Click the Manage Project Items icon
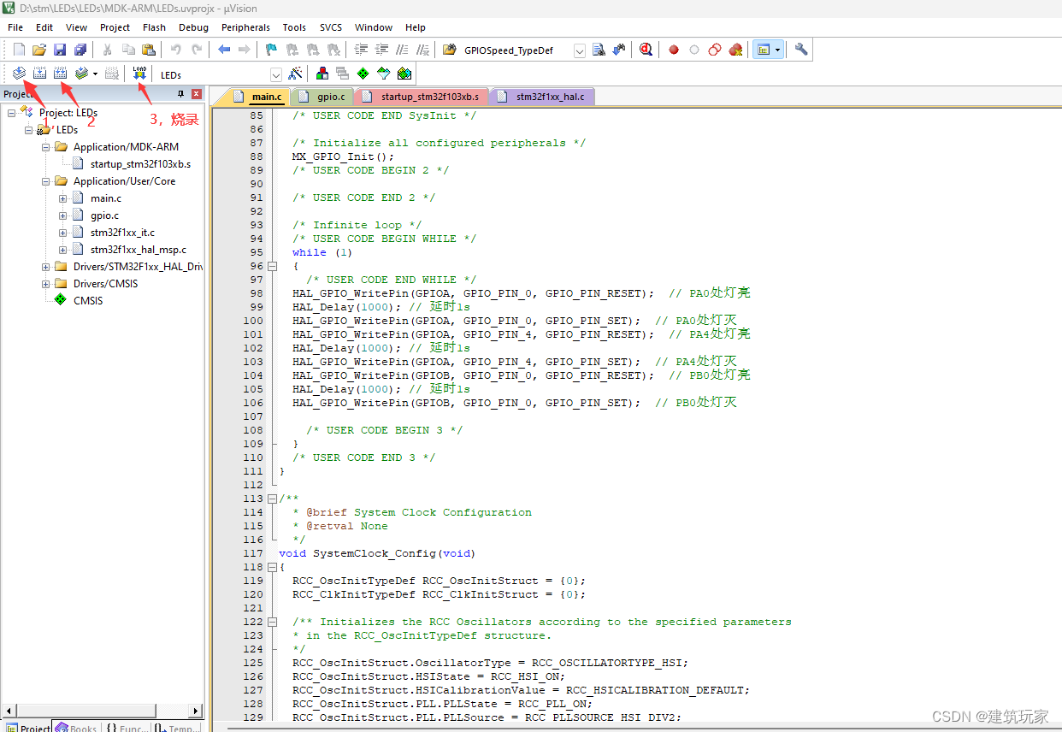1062x732 pixels. click(322, 73)
